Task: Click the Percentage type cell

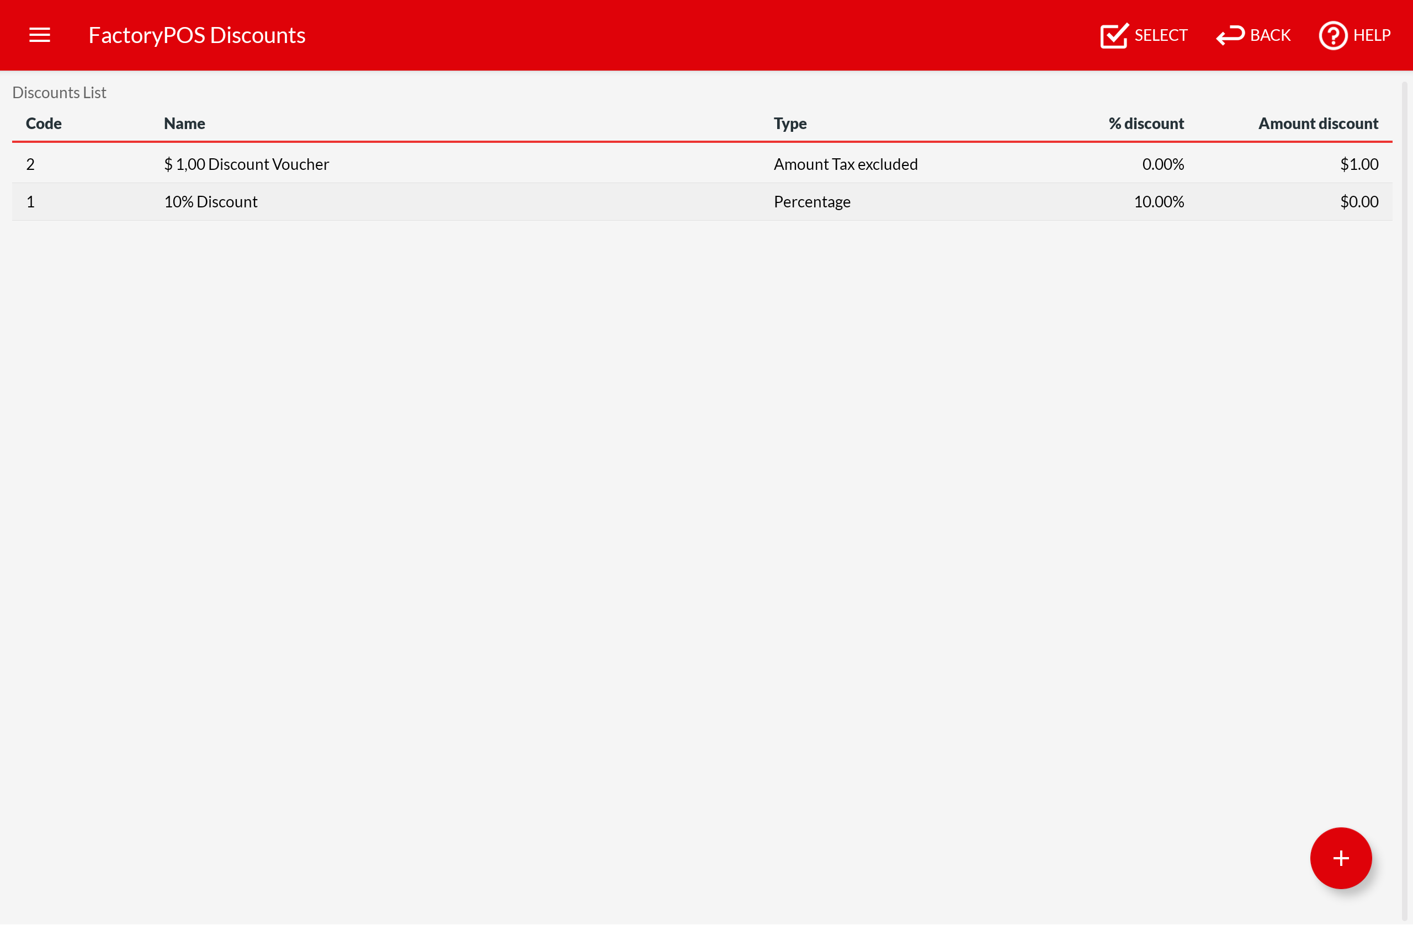Action: pyautogui.click(x=812, y=202)
